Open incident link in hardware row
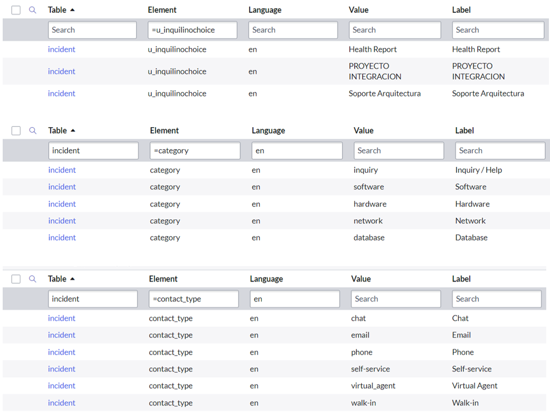The width and height of the screenshot is (550, 412). pyautogui.click(x=62, y=204)
